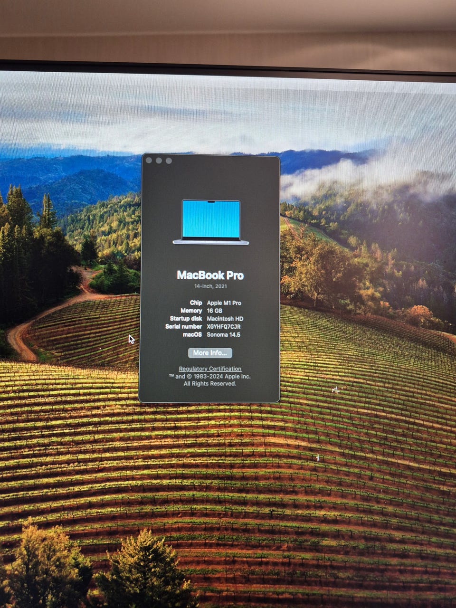Minimize the About This Mac window
The image size is (456, 608).
pyautogui.click(x=159, y=161)
